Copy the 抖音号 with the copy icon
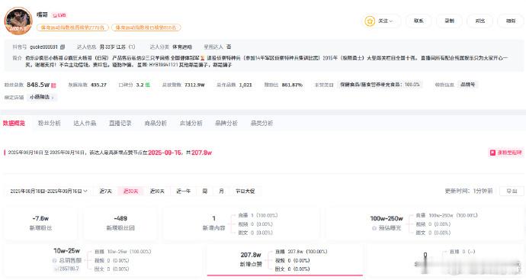 pos(63,47)
